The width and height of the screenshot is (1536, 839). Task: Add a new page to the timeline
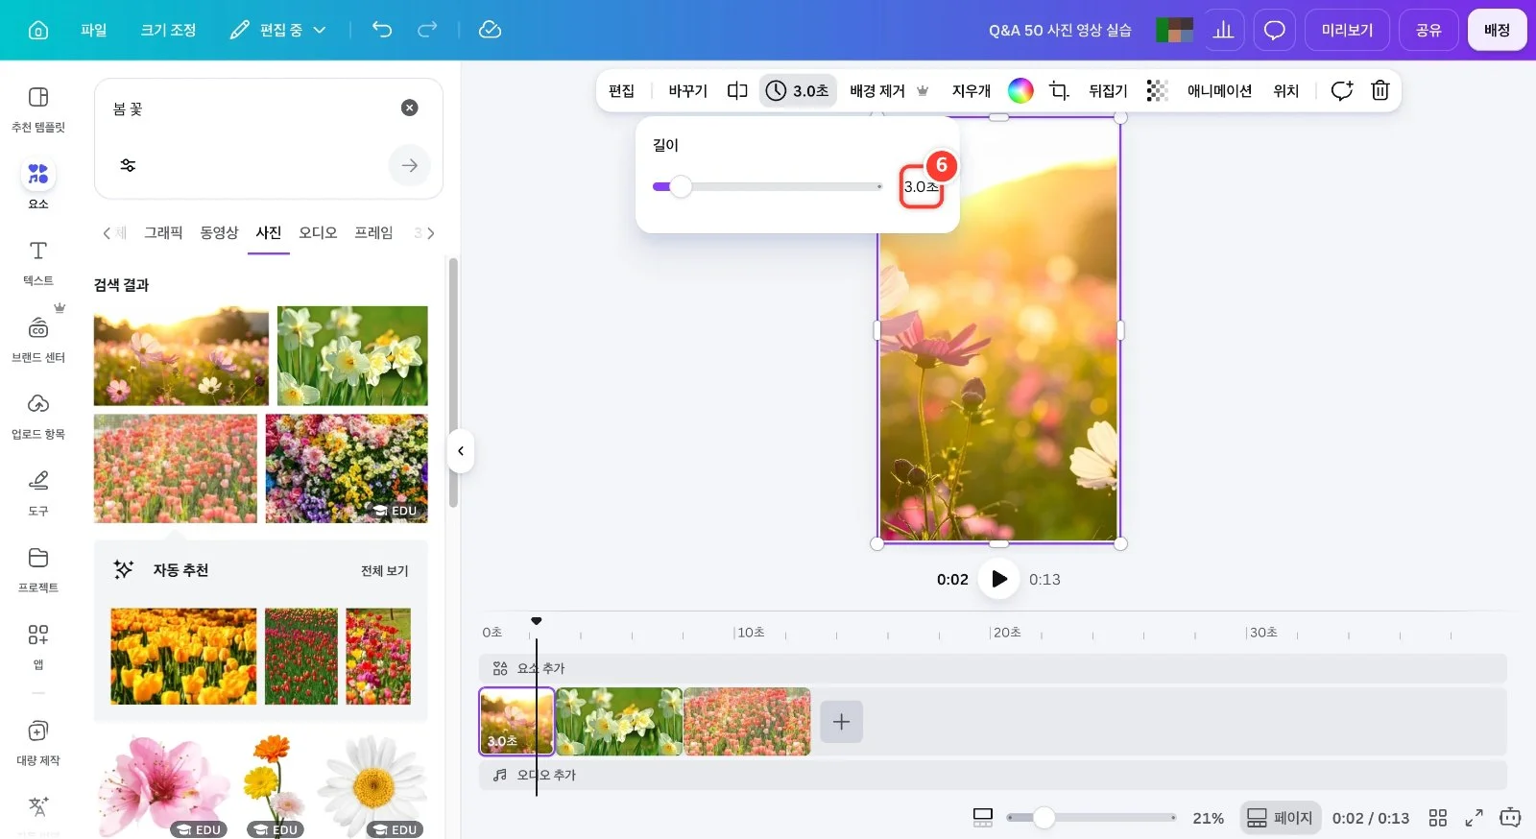pos(841,722)
